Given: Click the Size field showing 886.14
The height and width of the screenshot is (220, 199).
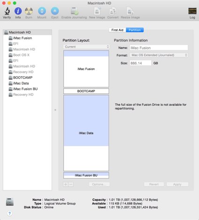Looking at the screenshot, I should click(x=140, y=63).
